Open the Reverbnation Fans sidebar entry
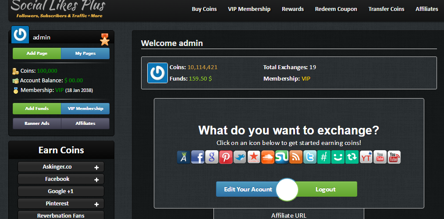Screen dimensions: 444x219 [61, 215]
